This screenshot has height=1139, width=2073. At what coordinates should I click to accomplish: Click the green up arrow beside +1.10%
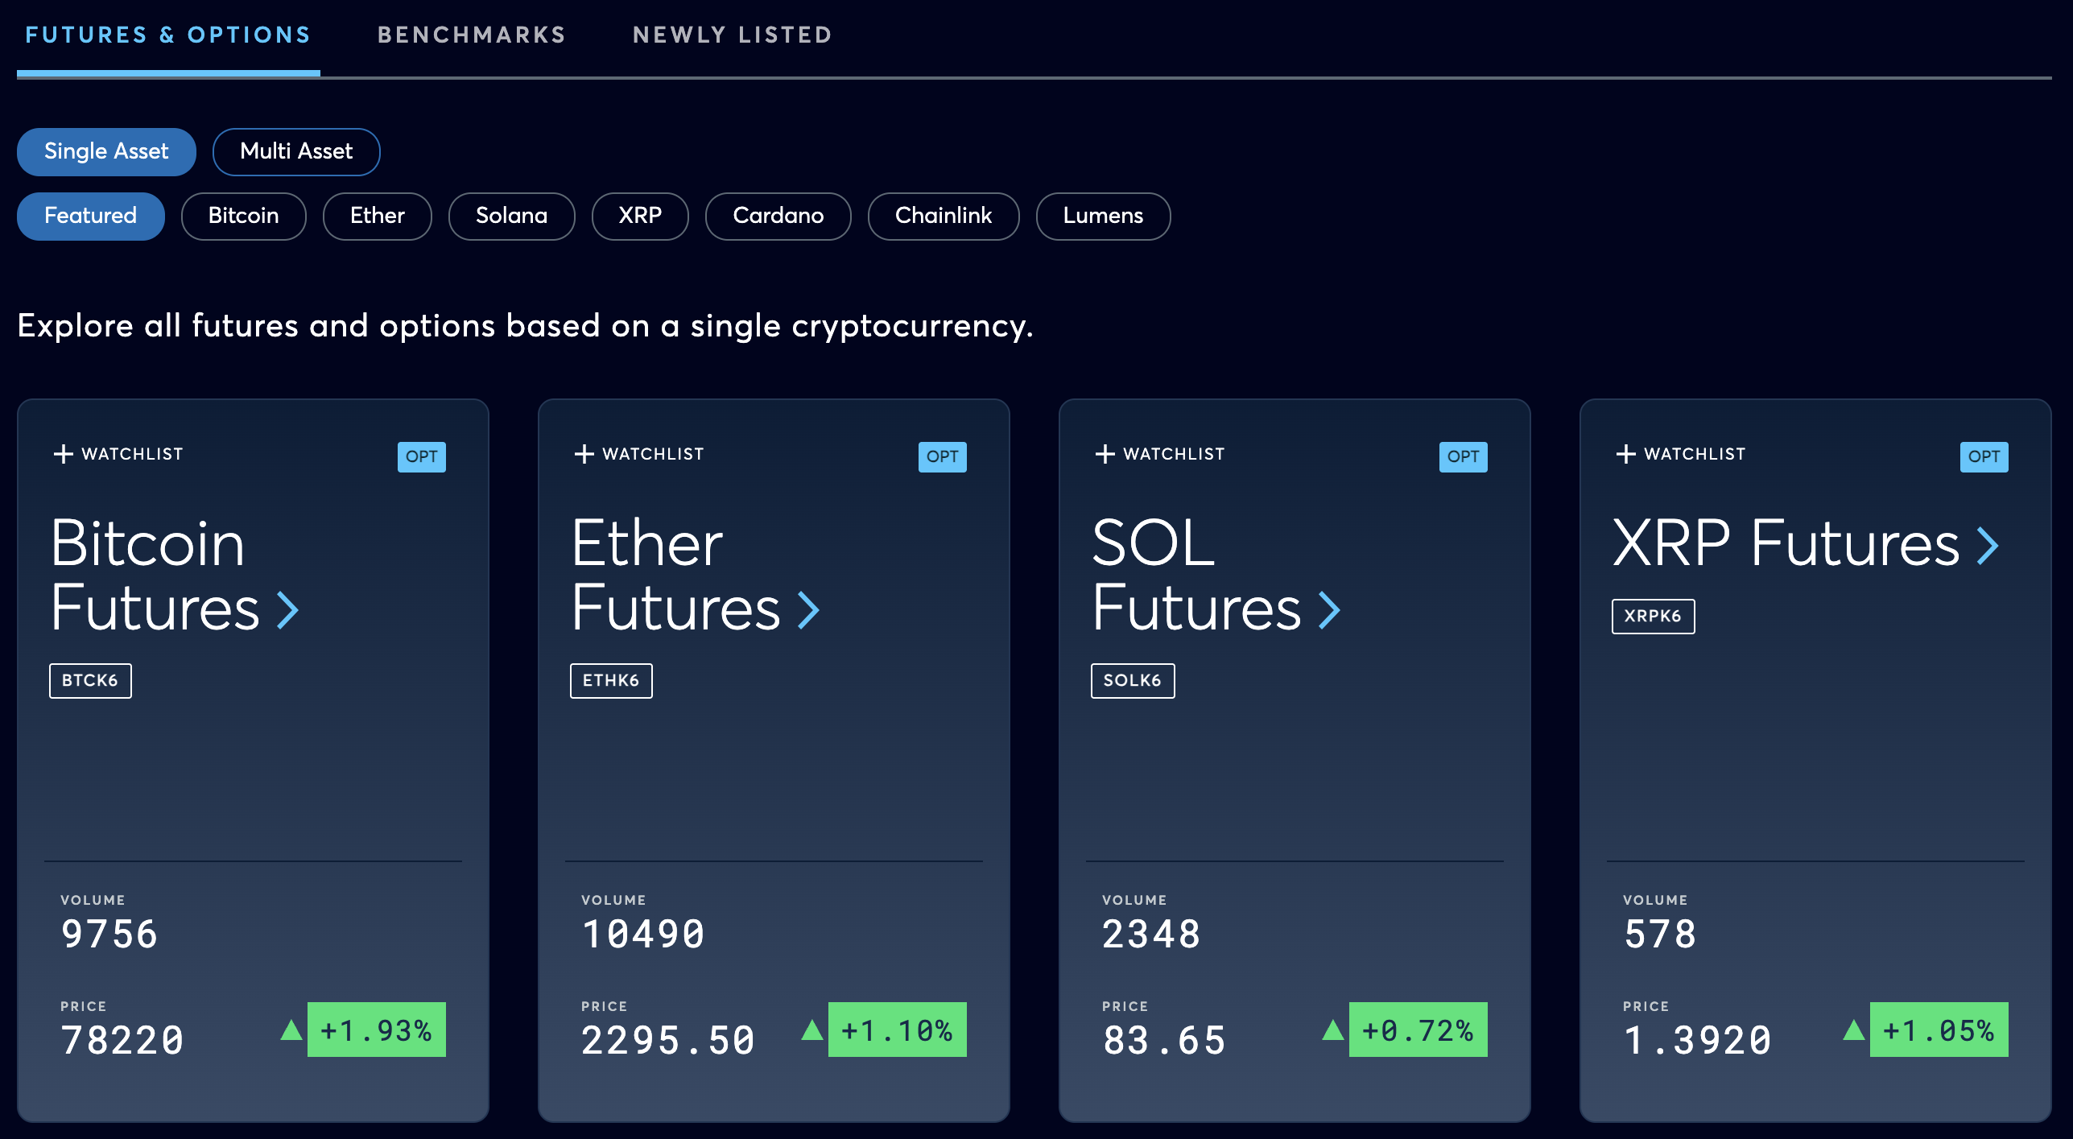pos(812,1030)
